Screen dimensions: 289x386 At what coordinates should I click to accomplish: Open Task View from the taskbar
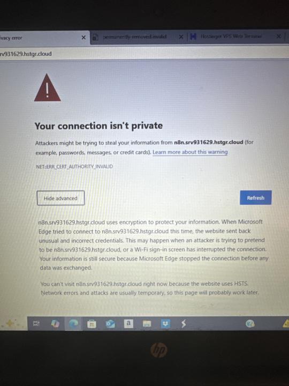[36, 324]
